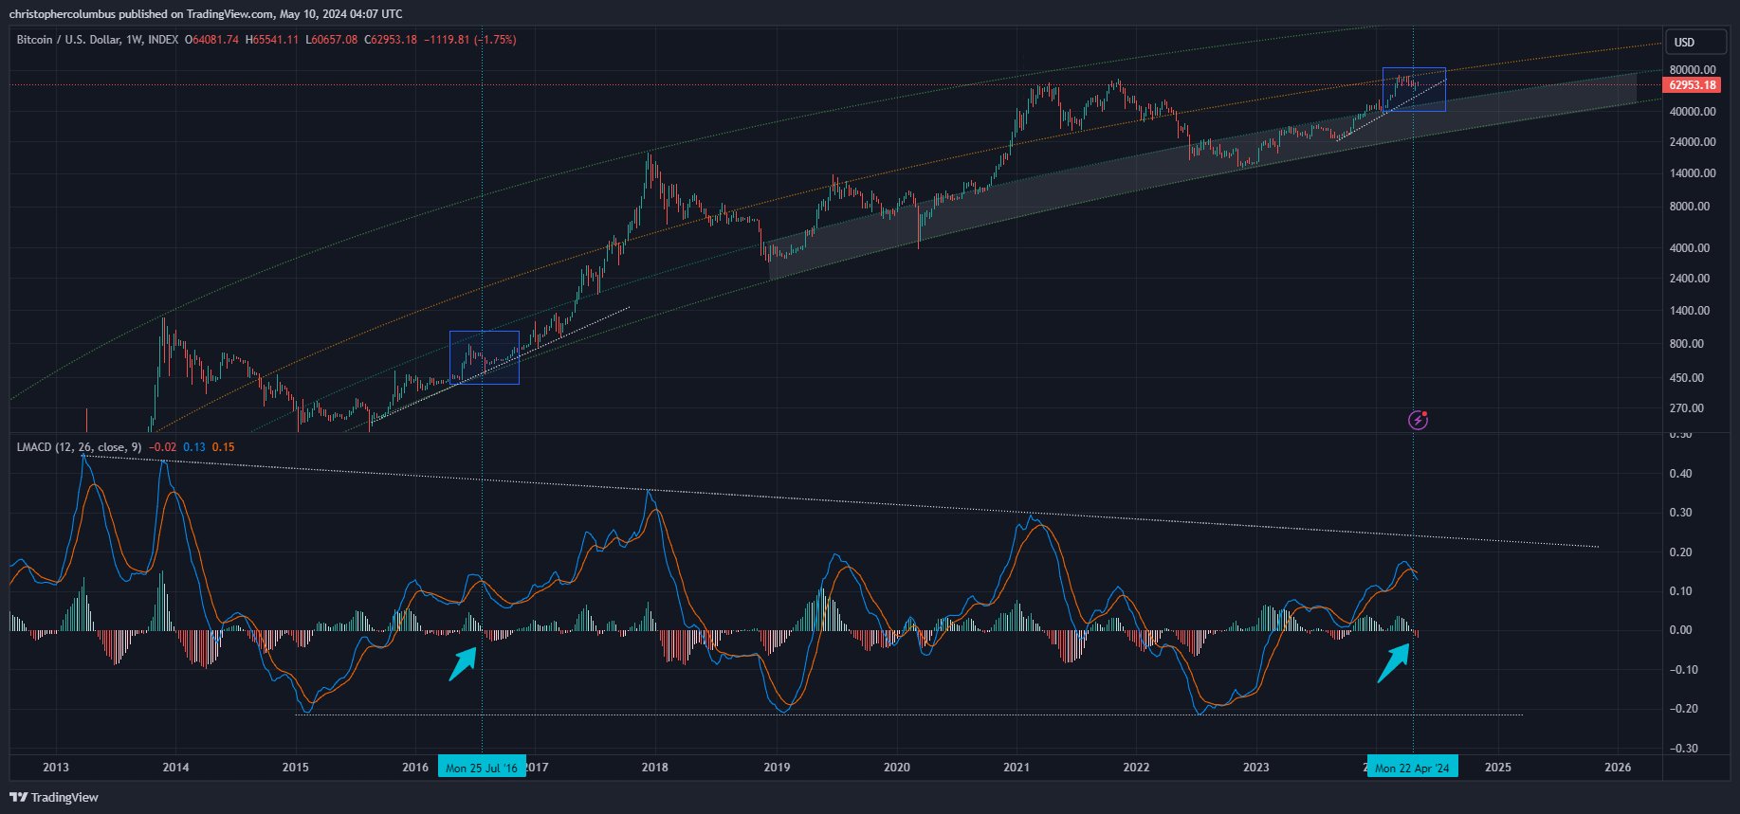This screenshot has height=814, width=1740.
Task: Click the 2019 year on time axis
Action: pyautogui.click(x=777, y=767)
